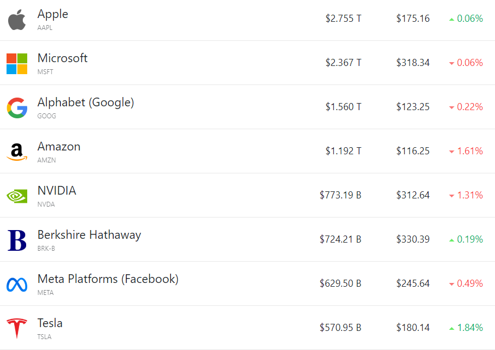The width and height of the screenshot is (495, 350).
Task: Click the red Tesla T logo
Action: coord(17,328)
